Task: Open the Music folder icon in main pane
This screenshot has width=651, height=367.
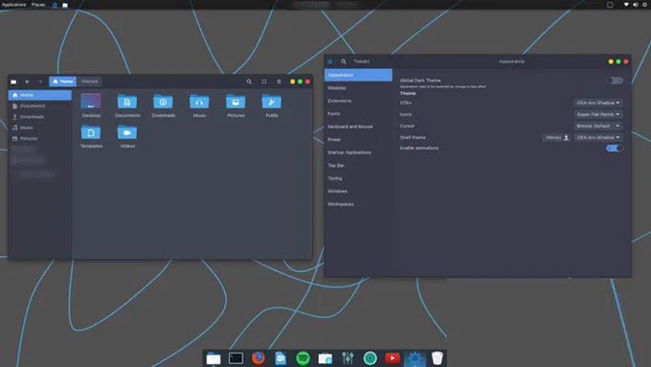Action: (x=199, y=102)
